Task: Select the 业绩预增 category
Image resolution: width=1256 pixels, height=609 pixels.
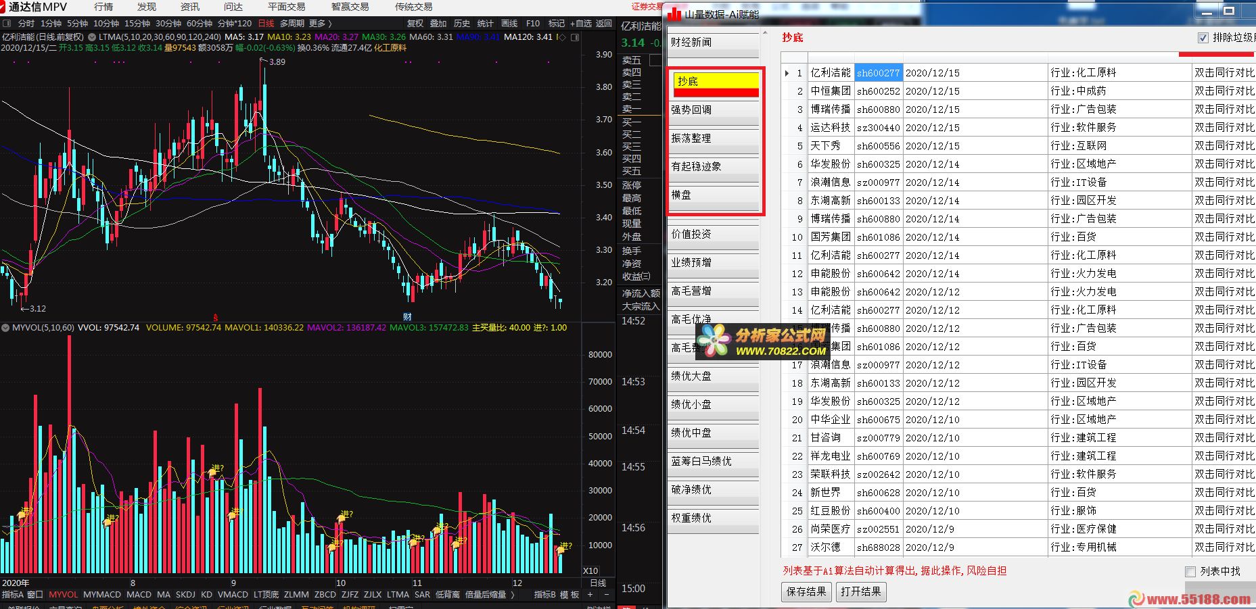Action: click(x=713, y=266)
